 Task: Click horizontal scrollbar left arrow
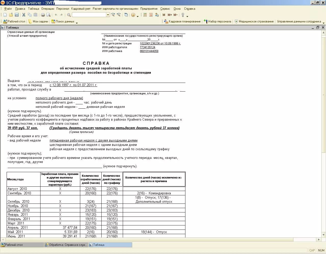3,239
